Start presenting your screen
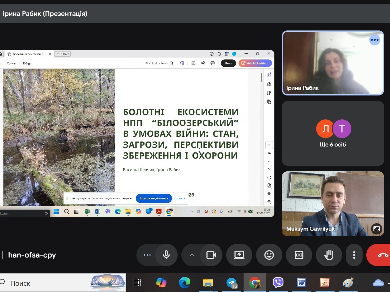 pos(239,255)
